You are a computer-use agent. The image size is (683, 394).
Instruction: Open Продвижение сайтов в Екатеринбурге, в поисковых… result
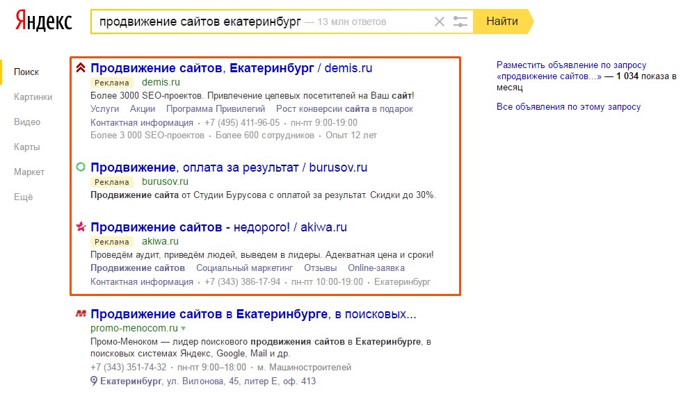click(253, 314)
